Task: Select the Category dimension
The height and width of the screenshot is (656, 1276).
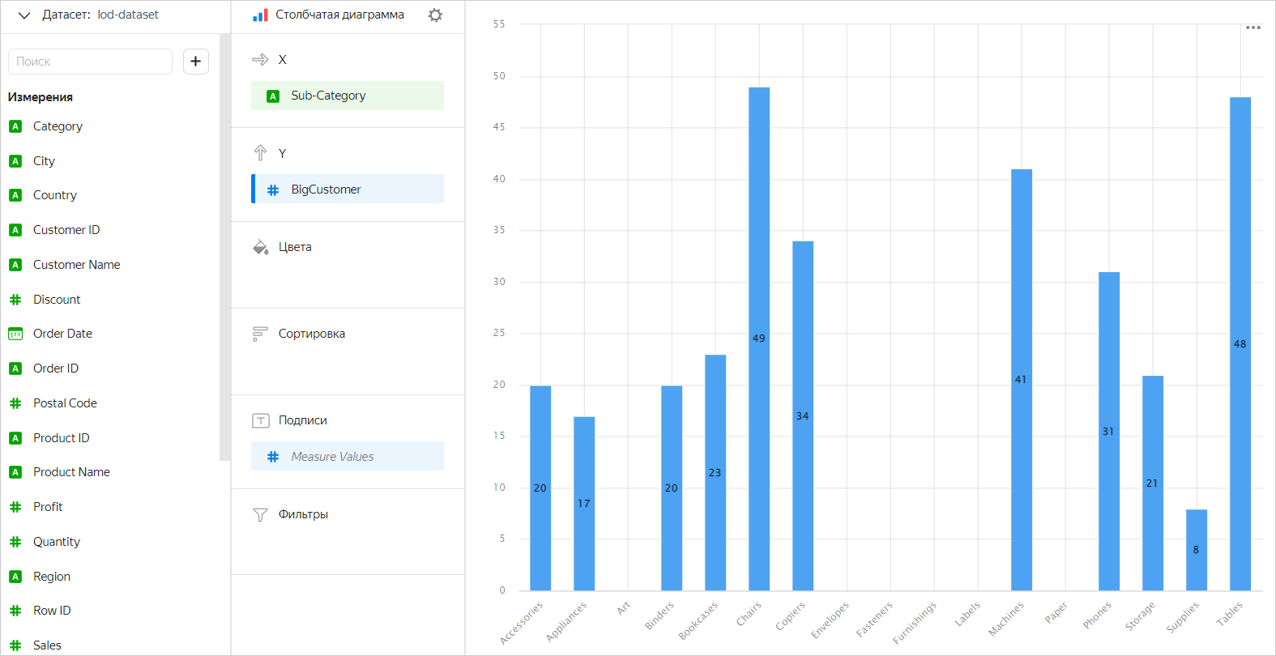Action: pyautogui.click(x=58, y=126)
